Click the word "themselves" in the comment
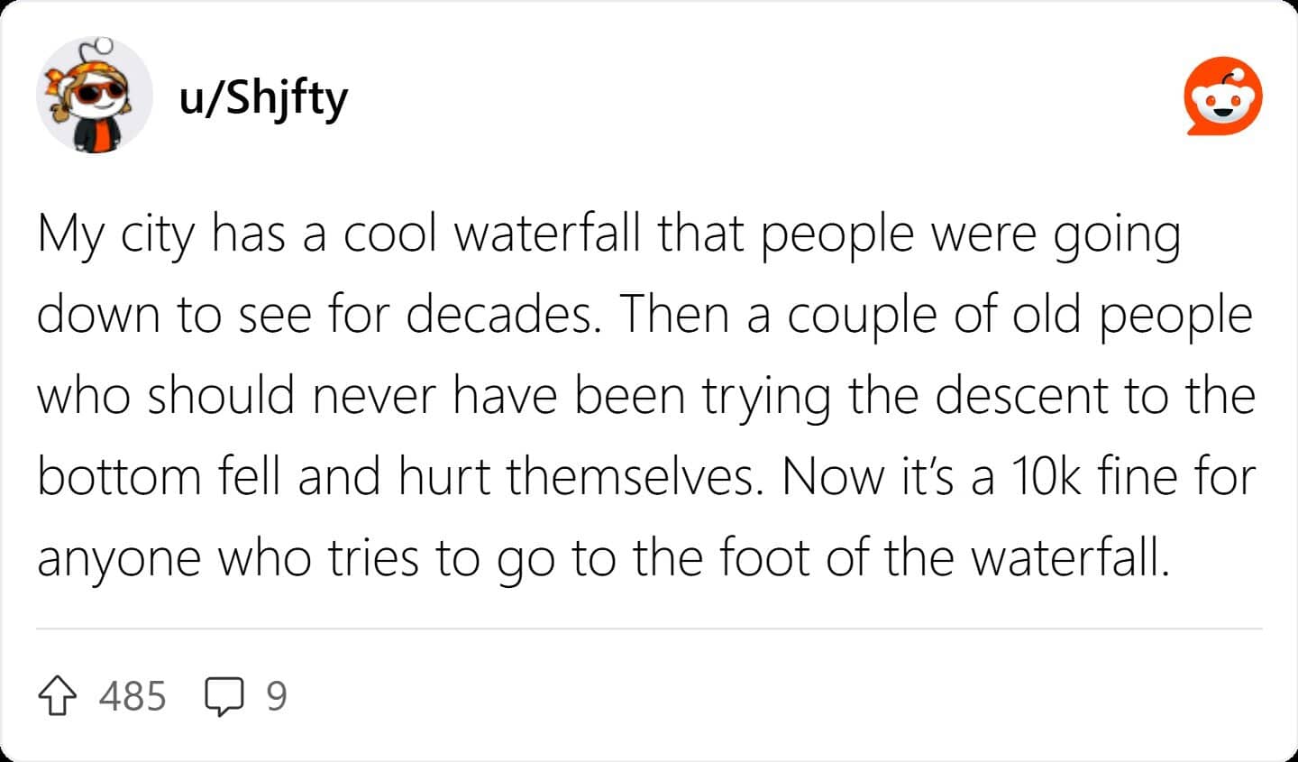The height and width of the screenshot is (762, 1298). pyautogui.click(x=629, y=477)
